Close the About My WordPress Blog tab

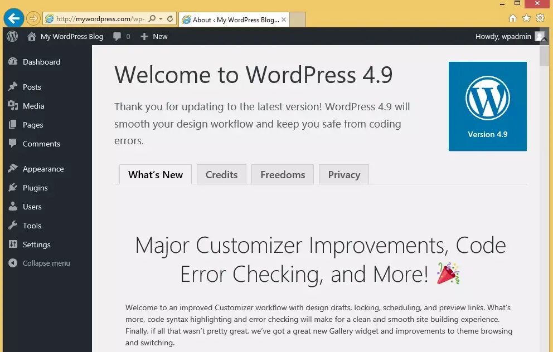pos(284,19)
